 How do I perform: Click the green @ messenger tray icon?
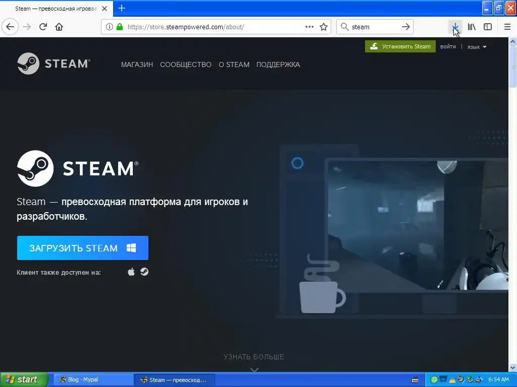tap(434, 380)
